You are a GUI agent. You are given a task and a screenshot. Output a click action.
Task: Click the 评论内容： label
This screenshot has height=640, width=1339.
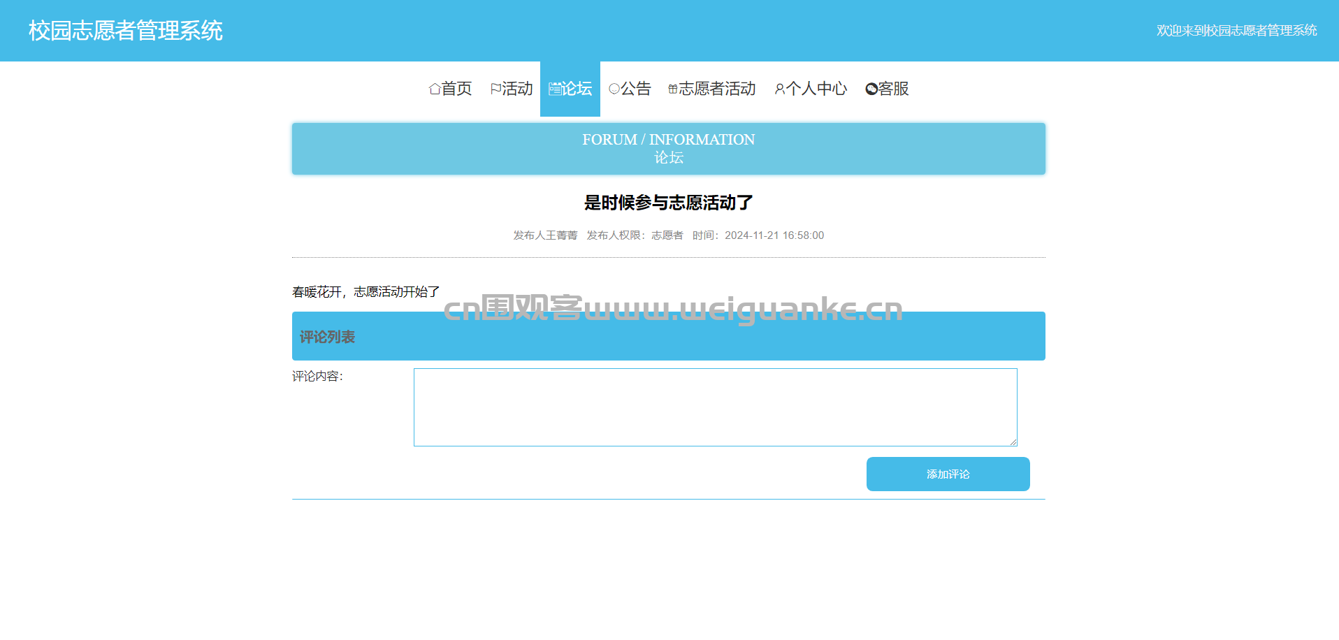[318, 377]
